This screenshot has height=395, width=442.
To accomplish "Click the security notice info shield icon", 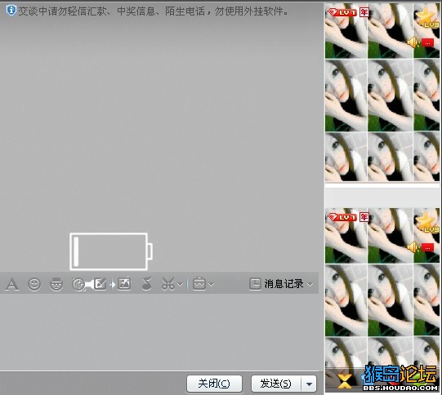I will [x=11, y=11].
